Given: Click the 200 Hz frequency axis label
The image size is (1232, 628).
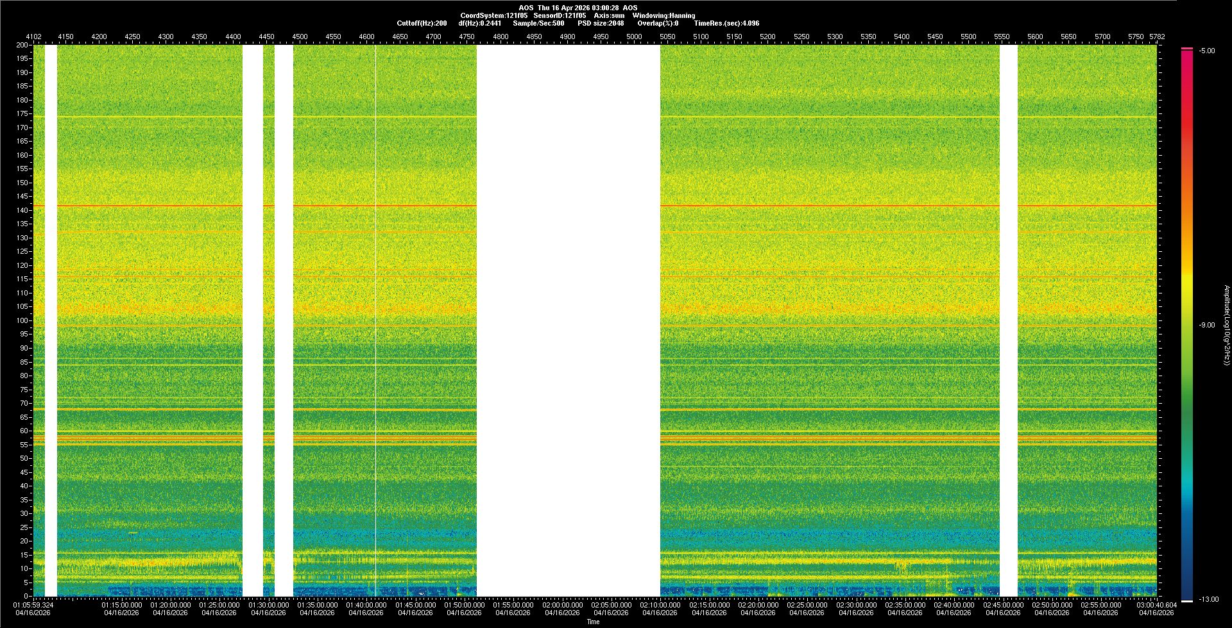Looking at the screenshot, I should pyautogui.click(x=22, y=45).
